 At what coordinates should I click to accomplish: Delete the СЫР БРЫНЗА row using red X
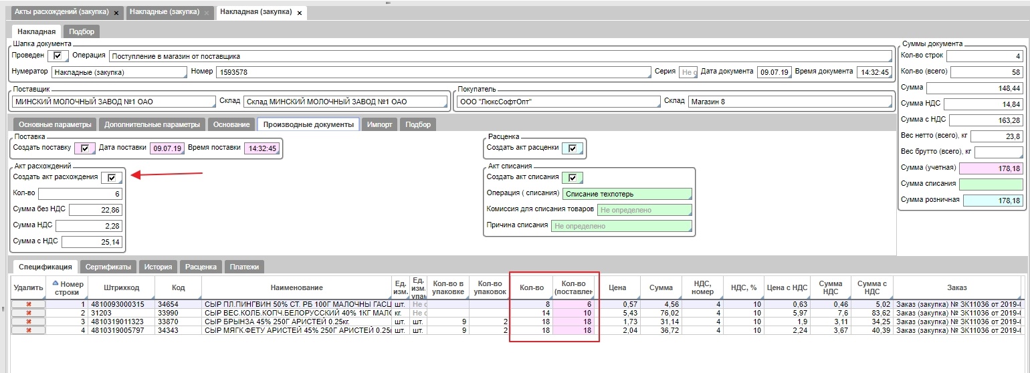(28, 322)
